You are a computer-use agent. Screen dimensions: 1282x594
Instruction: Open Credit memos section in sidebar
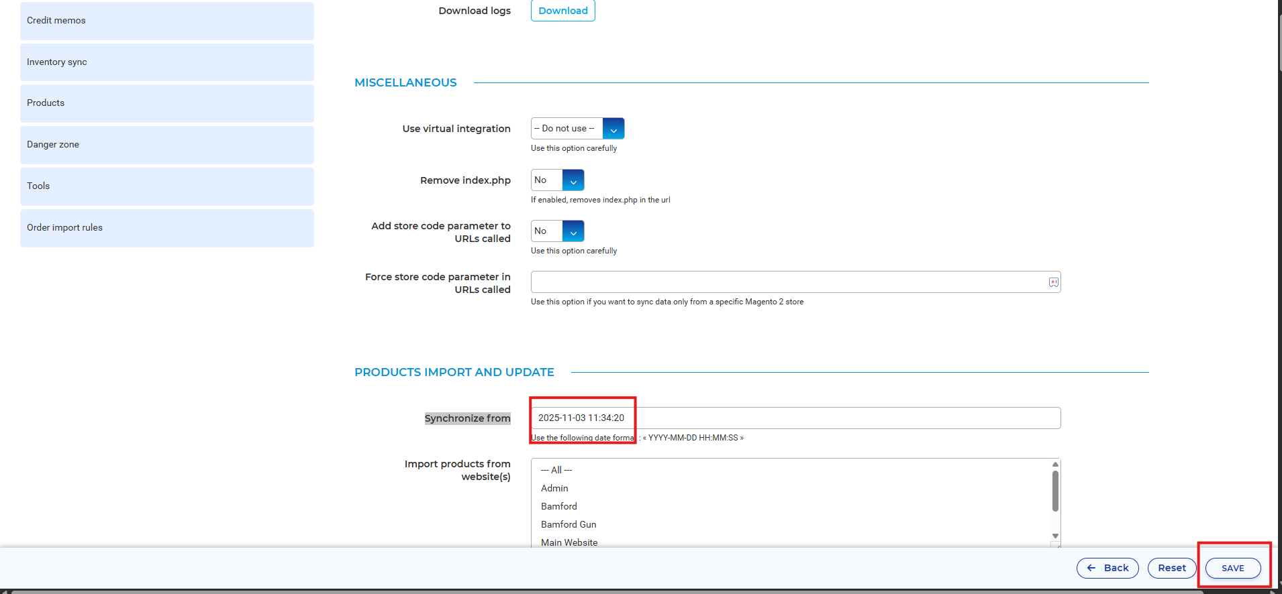click(166, 21)
